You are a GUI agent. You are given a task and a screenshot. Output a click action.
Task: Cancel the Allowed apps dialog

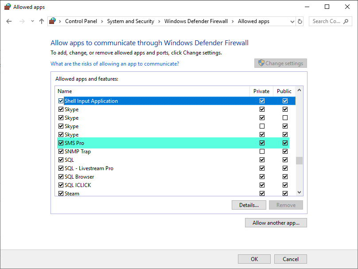(290, 259)
